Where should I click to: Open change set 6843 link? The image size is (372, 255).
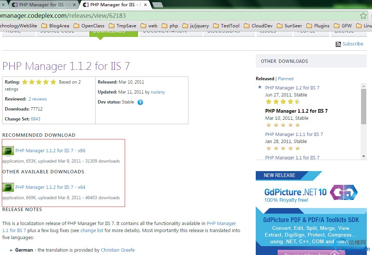[x=36, y=119]
